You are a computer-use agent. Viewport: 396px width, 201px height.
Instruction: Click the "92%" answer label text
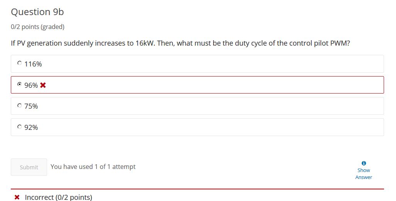tap(31, 128)
